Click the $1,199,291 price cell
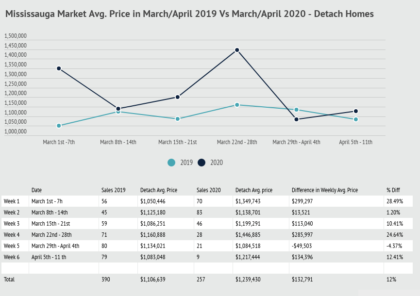This screenshot has height=296, width=420. point(248,224)
